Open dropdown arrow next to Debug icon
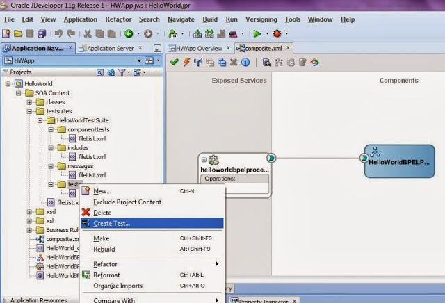Screen dimensions: 445x303 (286, 34)
